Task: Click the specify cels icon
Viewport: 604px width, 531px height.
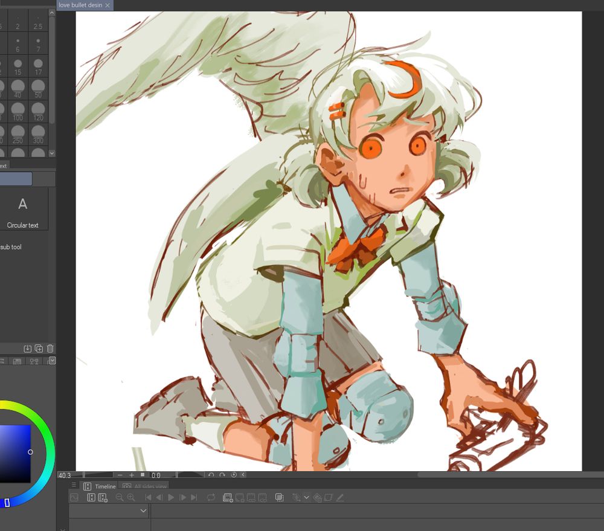Action: click(251, 498)
